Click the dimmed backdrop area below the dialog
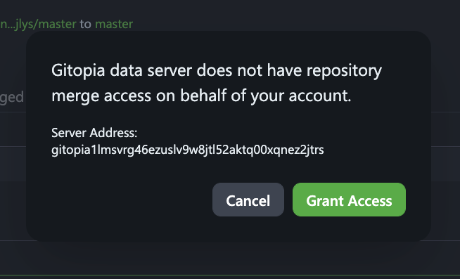Image resolution: width=460 pixels, height=279 pixels. point(230,258)
